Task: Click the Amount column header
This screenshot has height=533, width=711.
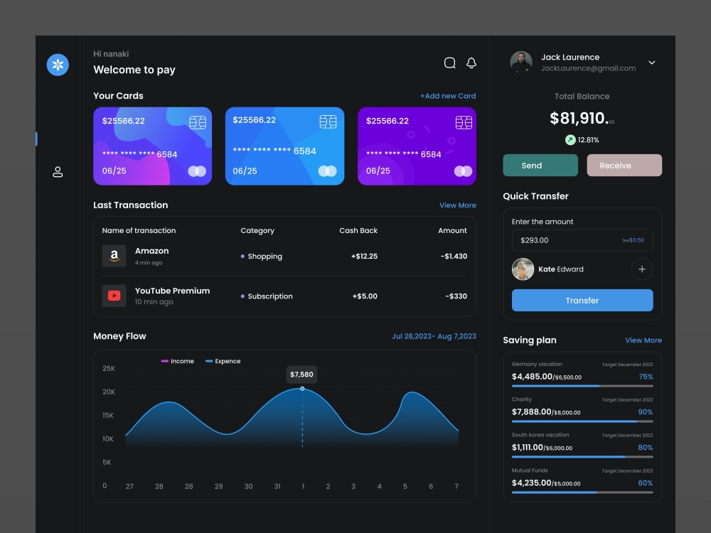Action: (452, 231)
